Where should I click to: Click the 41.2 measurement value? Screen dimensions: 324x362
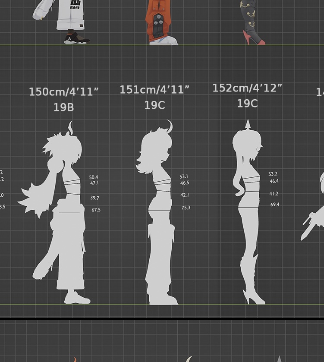[274, 194]
